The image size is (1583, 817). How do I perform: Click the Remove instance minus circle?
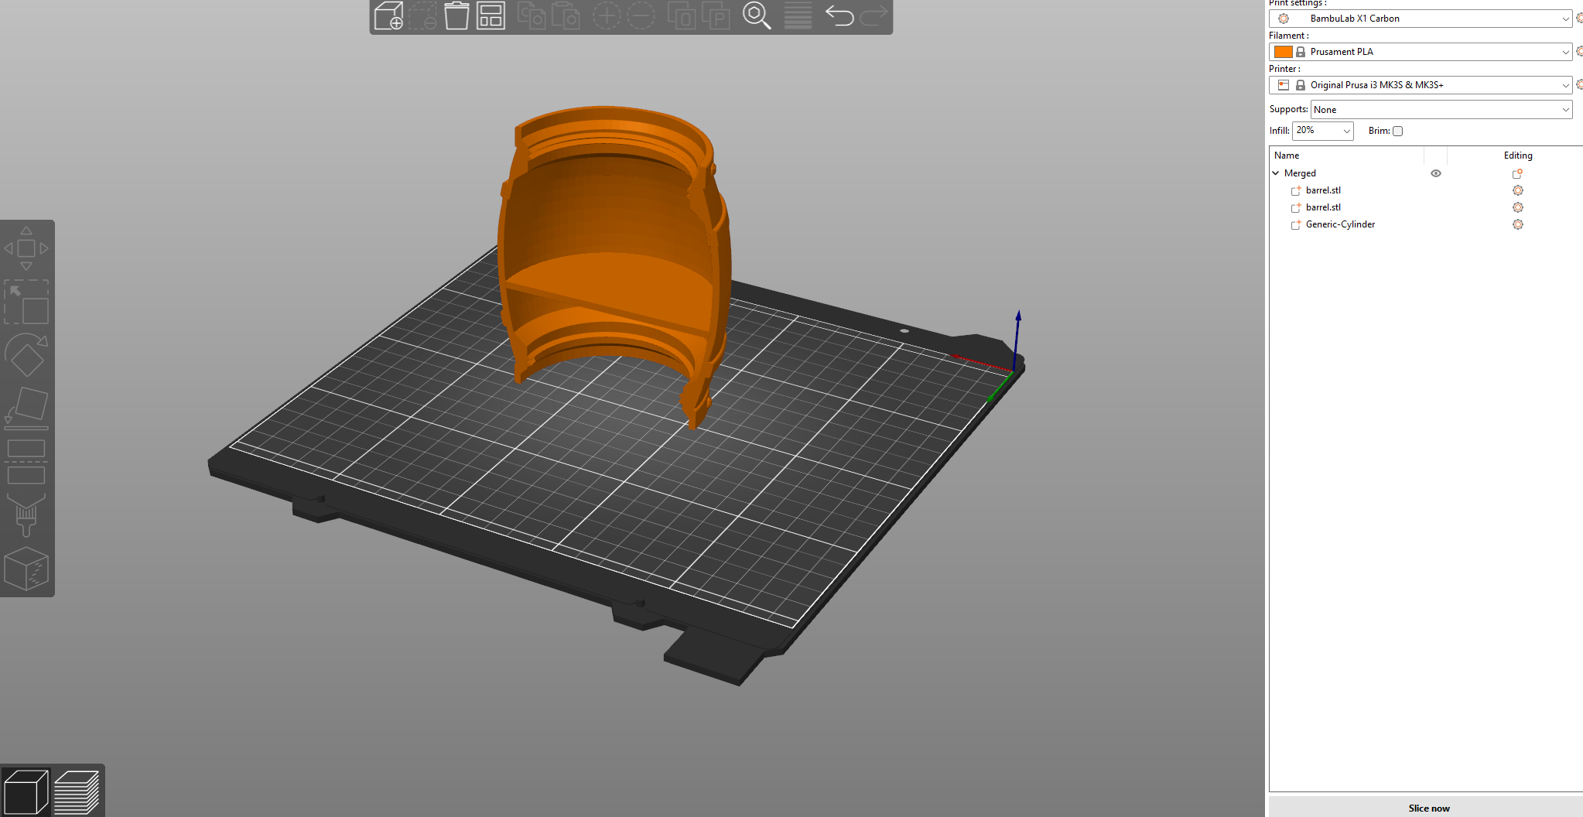point(641,15)
